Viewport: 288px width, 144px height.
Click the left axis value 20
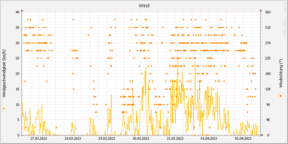[17, 74]
